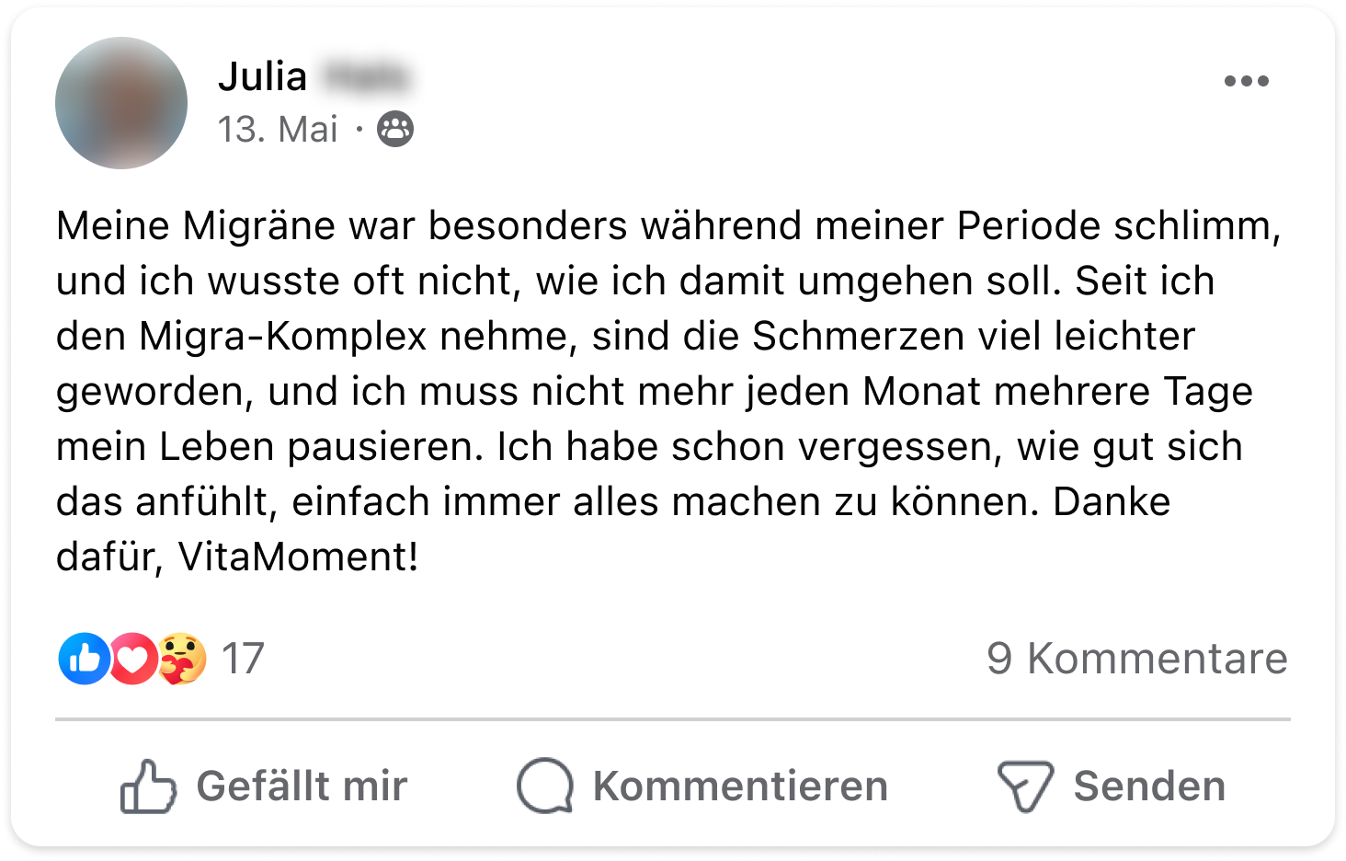This screenshot has width=1346, height=861.
Task: Click the speech bubble comment icon
Action: pos(545,786)
